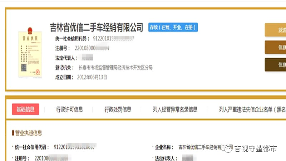286x161 pixels.
Task: Open the 列入经营异常名录信息 tab
Action: (175, 109)
